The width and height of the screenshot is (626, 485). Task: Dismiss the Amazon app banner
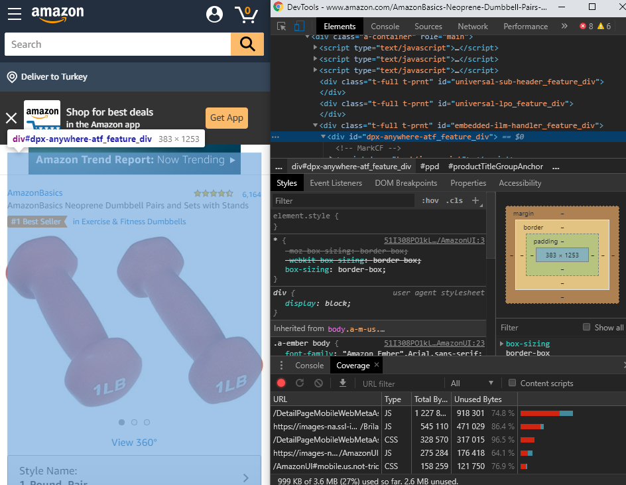[11, 118]
